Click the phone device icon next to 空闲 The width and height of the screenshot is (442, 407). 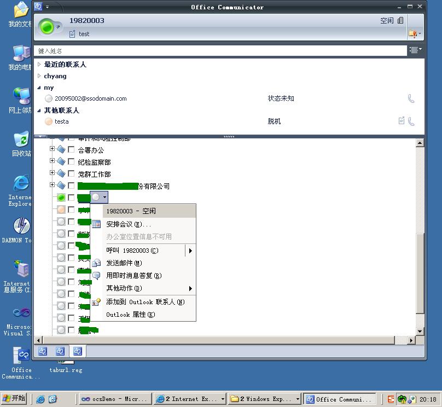pos(400,20)
